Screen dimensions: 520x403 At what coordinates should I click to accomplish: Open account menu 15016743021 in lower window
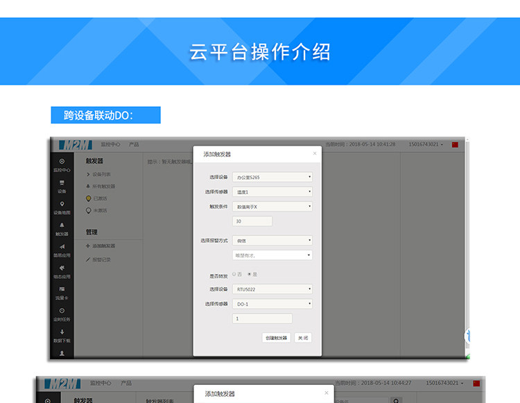tap(444, 383)
